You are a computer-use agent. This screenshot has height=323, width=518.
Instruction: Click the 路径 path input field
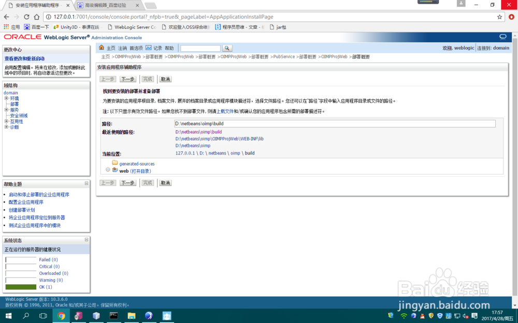tap(335, 124)
